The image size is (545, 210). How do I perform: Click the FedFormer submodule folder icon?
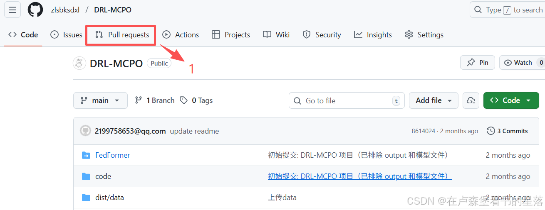click(x=86, y=155)
